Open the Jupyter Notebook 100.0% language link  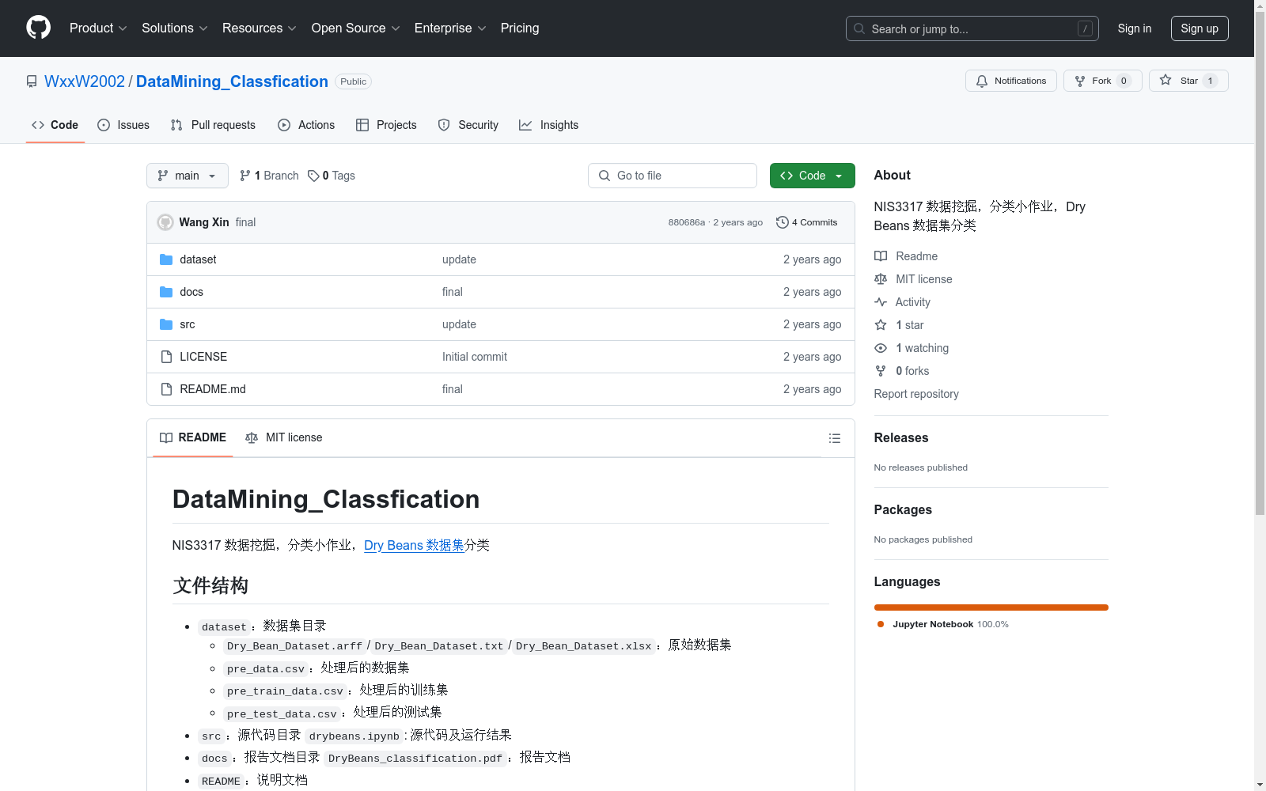pyautogui.click(x=943, y=624)
